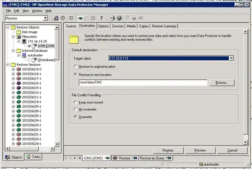The image size is (252, 169).
Task: Click the right panel scroll-up arrow
Action: coord(245,32)
